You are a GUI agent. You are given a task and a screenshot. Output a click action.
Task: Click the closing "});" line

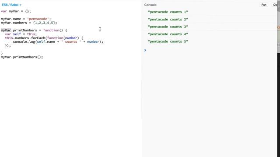(8, 45)
